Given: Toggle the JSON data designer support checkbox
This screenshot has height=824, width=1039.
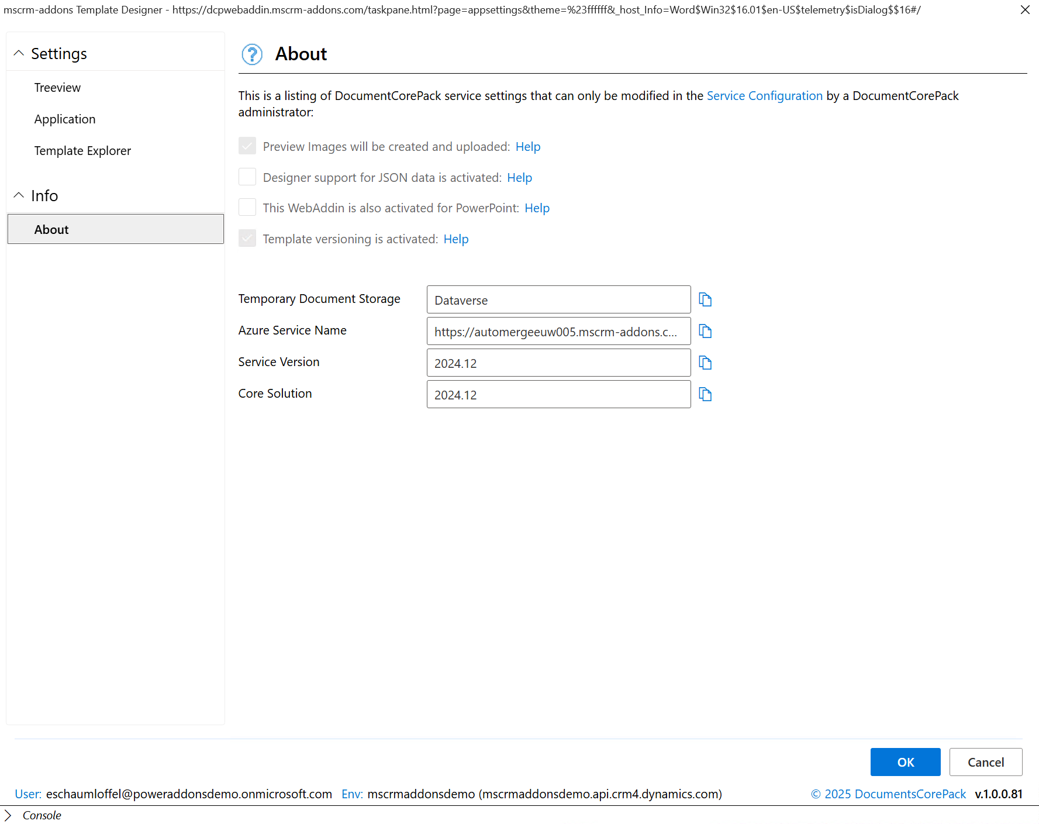Looking at the screenshot, I should pyautogui.click(x=247, y=177).
